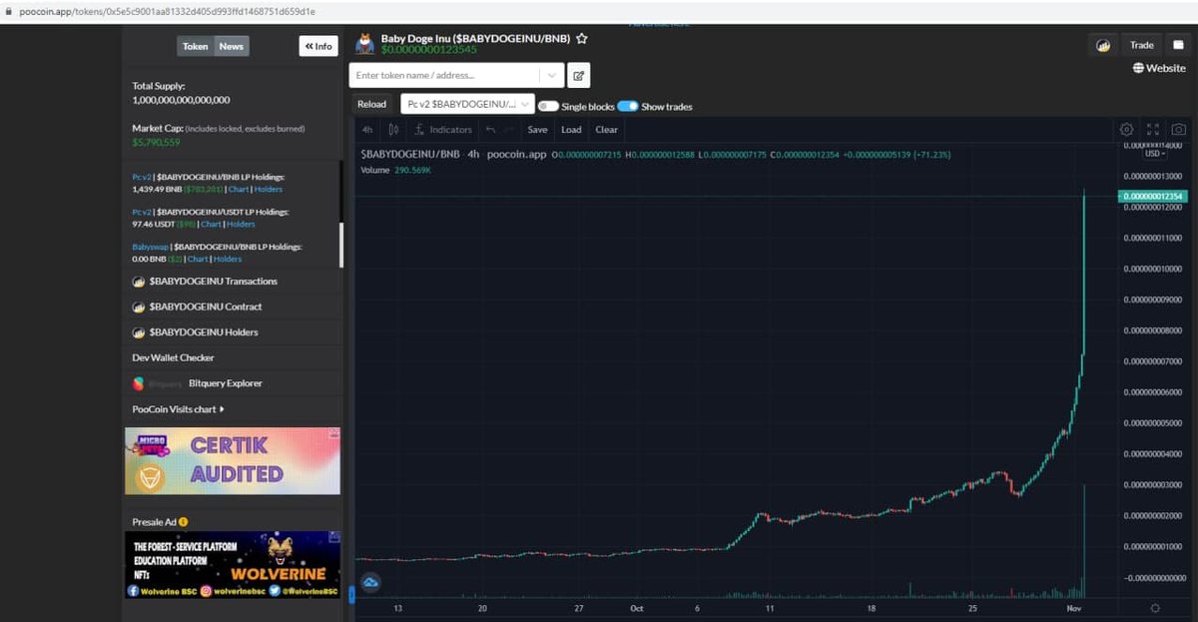Click the wallet icon beside Trade

[x=1178, y=45]
